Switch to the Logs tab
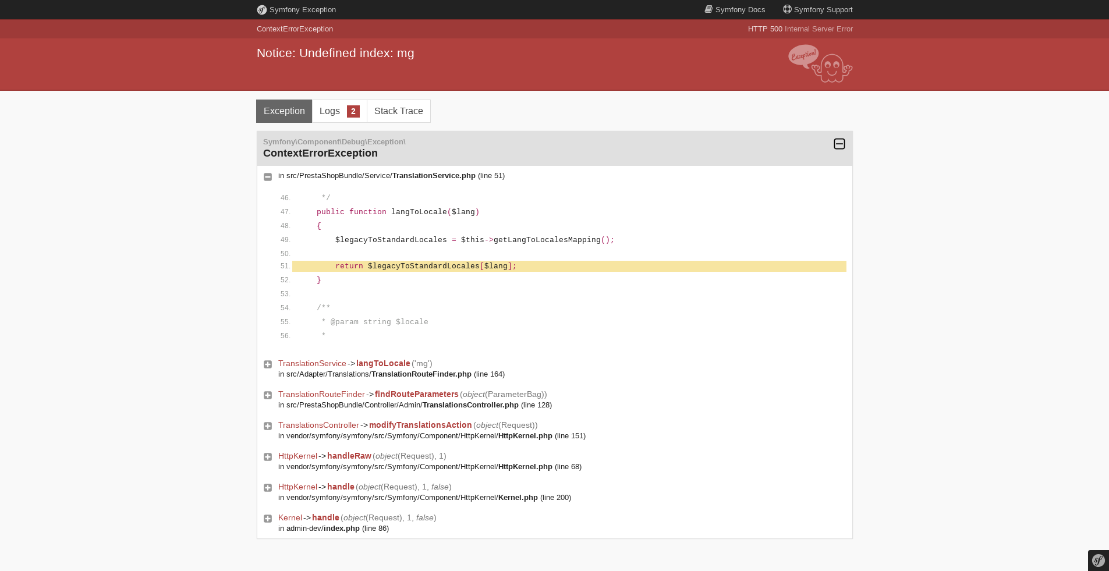The image size is (1109, 571). click(339, 111)
